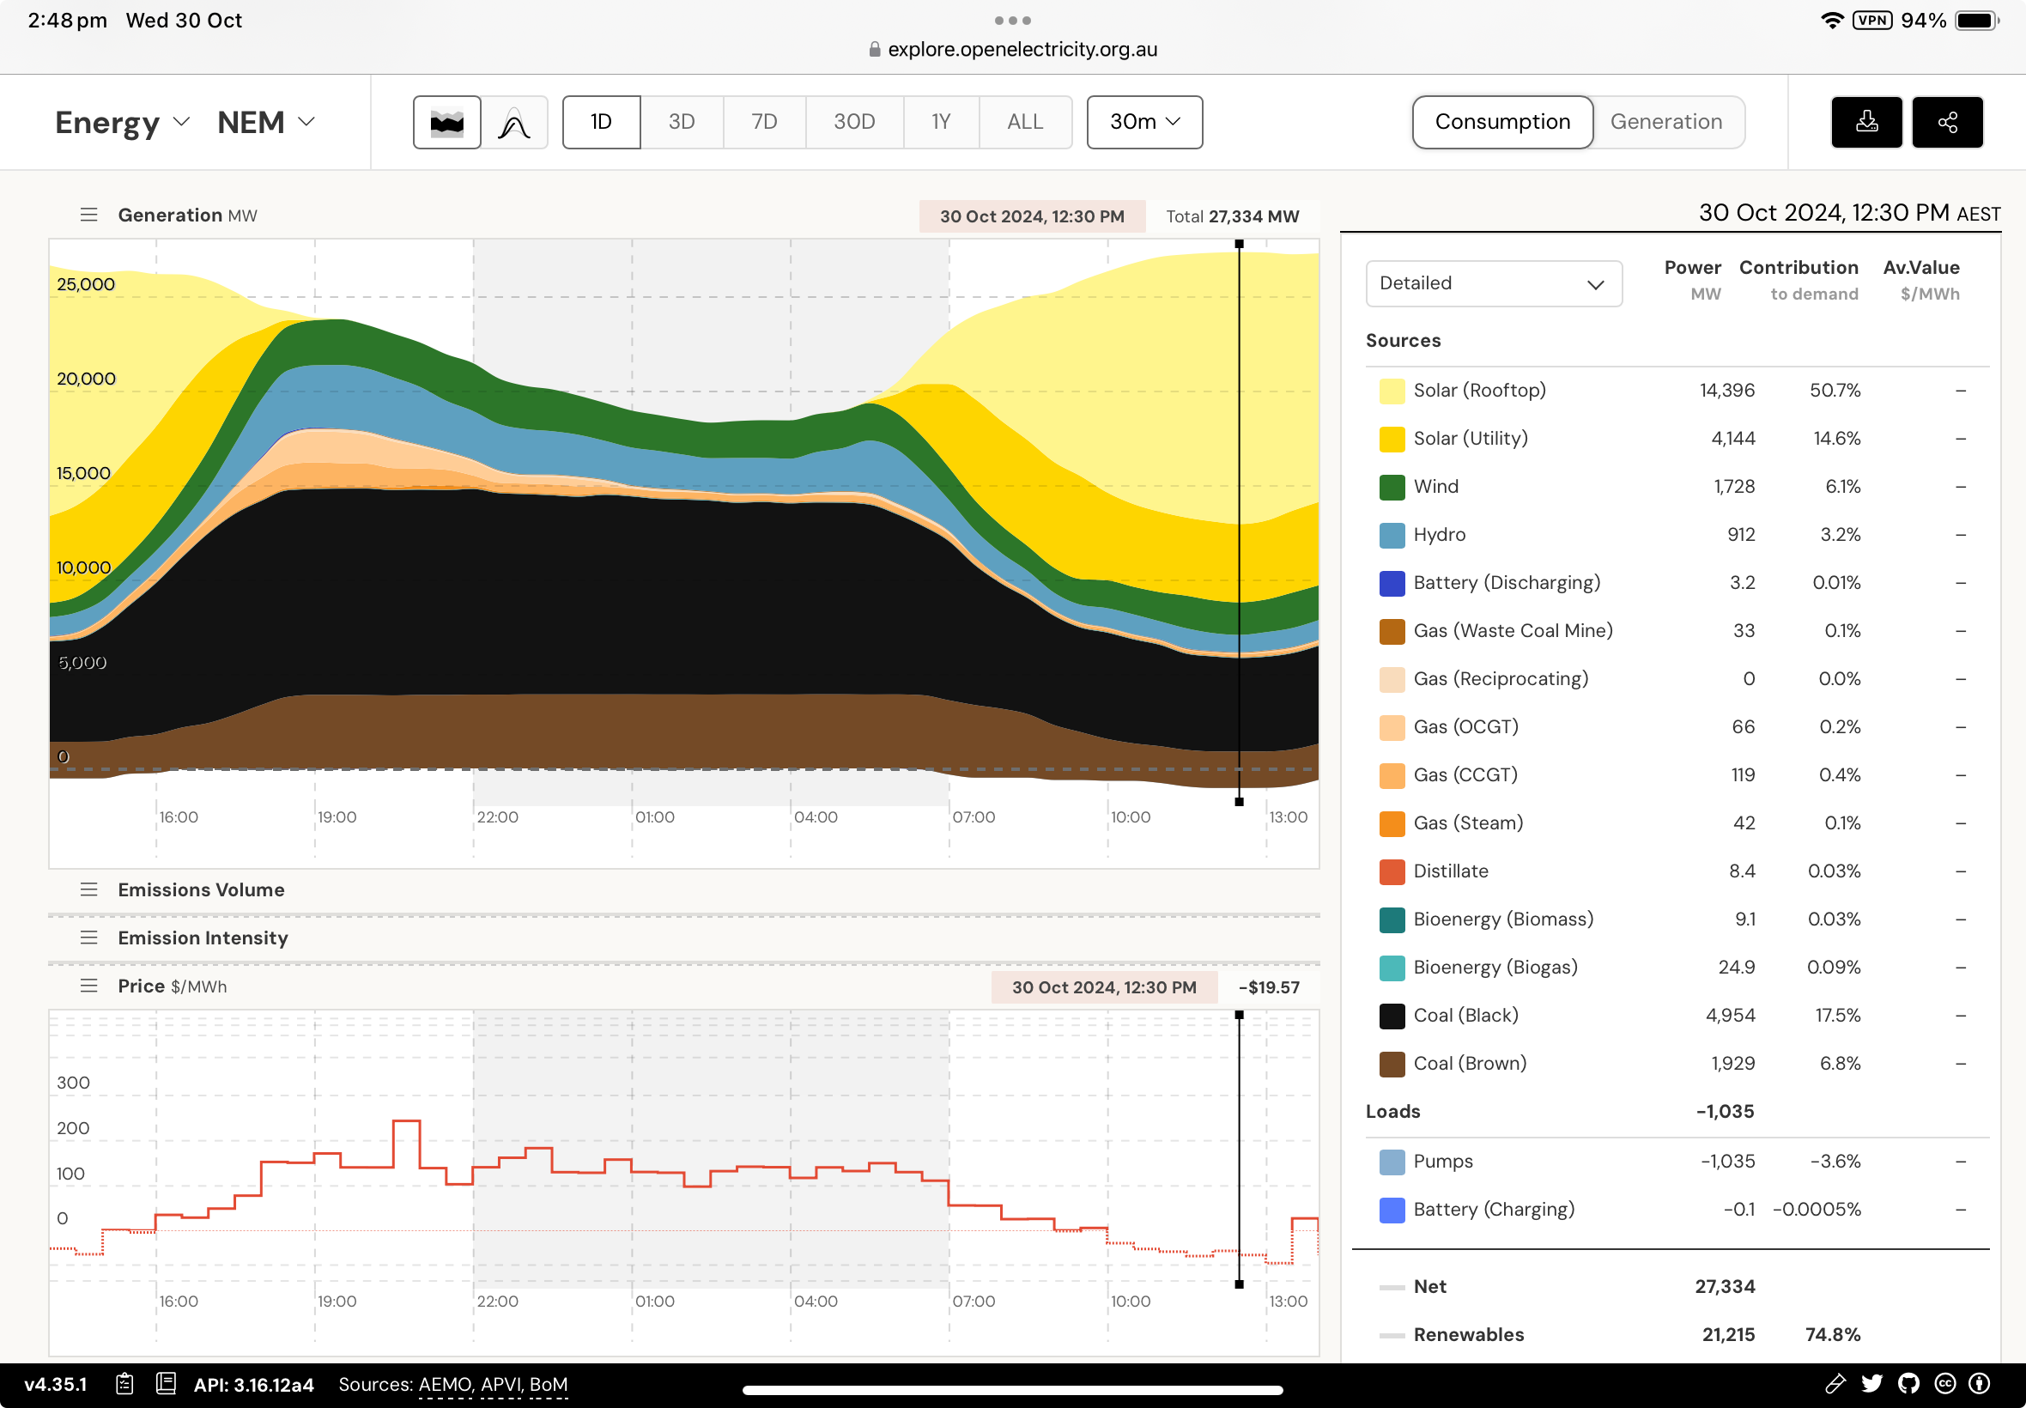
Task: Open the GitHub icon in footer
Action: point(1908,1383)
